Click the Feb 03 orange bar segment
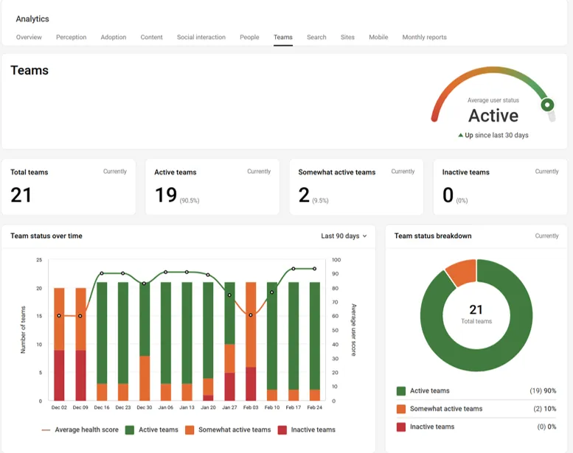This screenshot has height=453, width=573. click(251, 325)
